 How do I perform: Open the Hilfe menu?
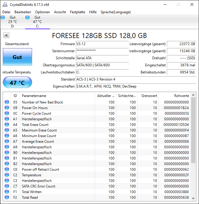93,12
